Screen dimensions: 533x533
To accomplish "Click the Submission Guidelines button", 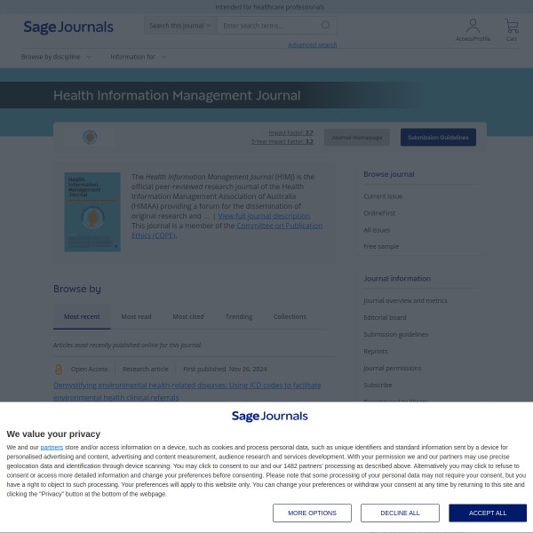I will (x=438, y=137).
